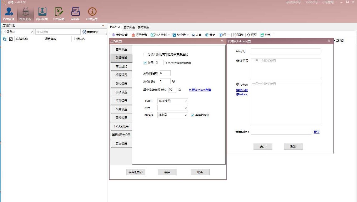Click cancel in the listing config dialog
The width and height of the screenshot is (357, 202).
(x=200, y=172)
